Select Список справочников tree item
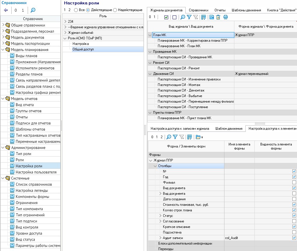This screenshot has width=297, height=251. point(34,184)
